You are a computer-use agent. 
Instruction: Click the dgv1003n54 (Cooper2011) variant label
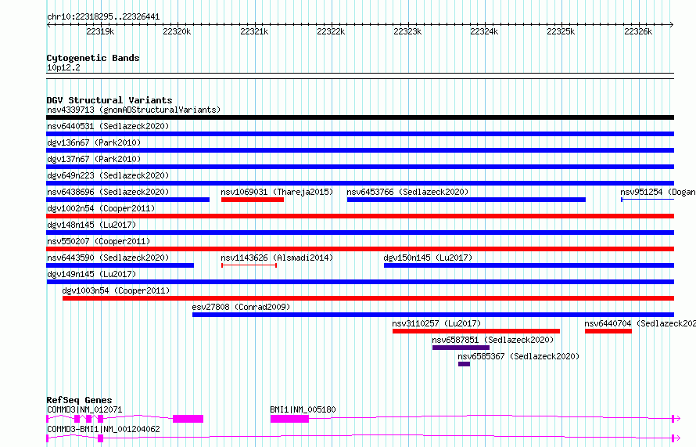click(x=116, y=290)
